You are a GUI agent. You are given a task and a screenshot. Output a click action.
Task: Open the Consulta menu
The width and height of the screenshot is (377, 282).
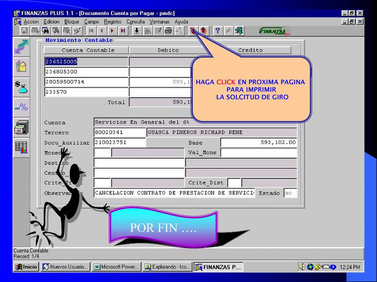(135, 22)
